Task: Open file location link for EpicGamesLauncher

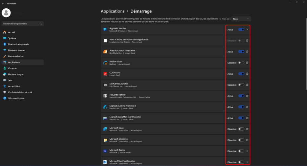Action: click(x=247, y=85)
